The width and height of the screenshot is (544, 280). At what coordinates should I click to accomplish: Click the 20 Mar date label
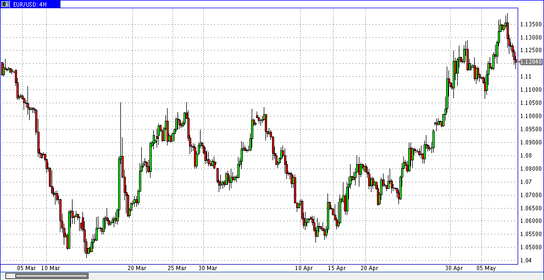coord(137,268)
